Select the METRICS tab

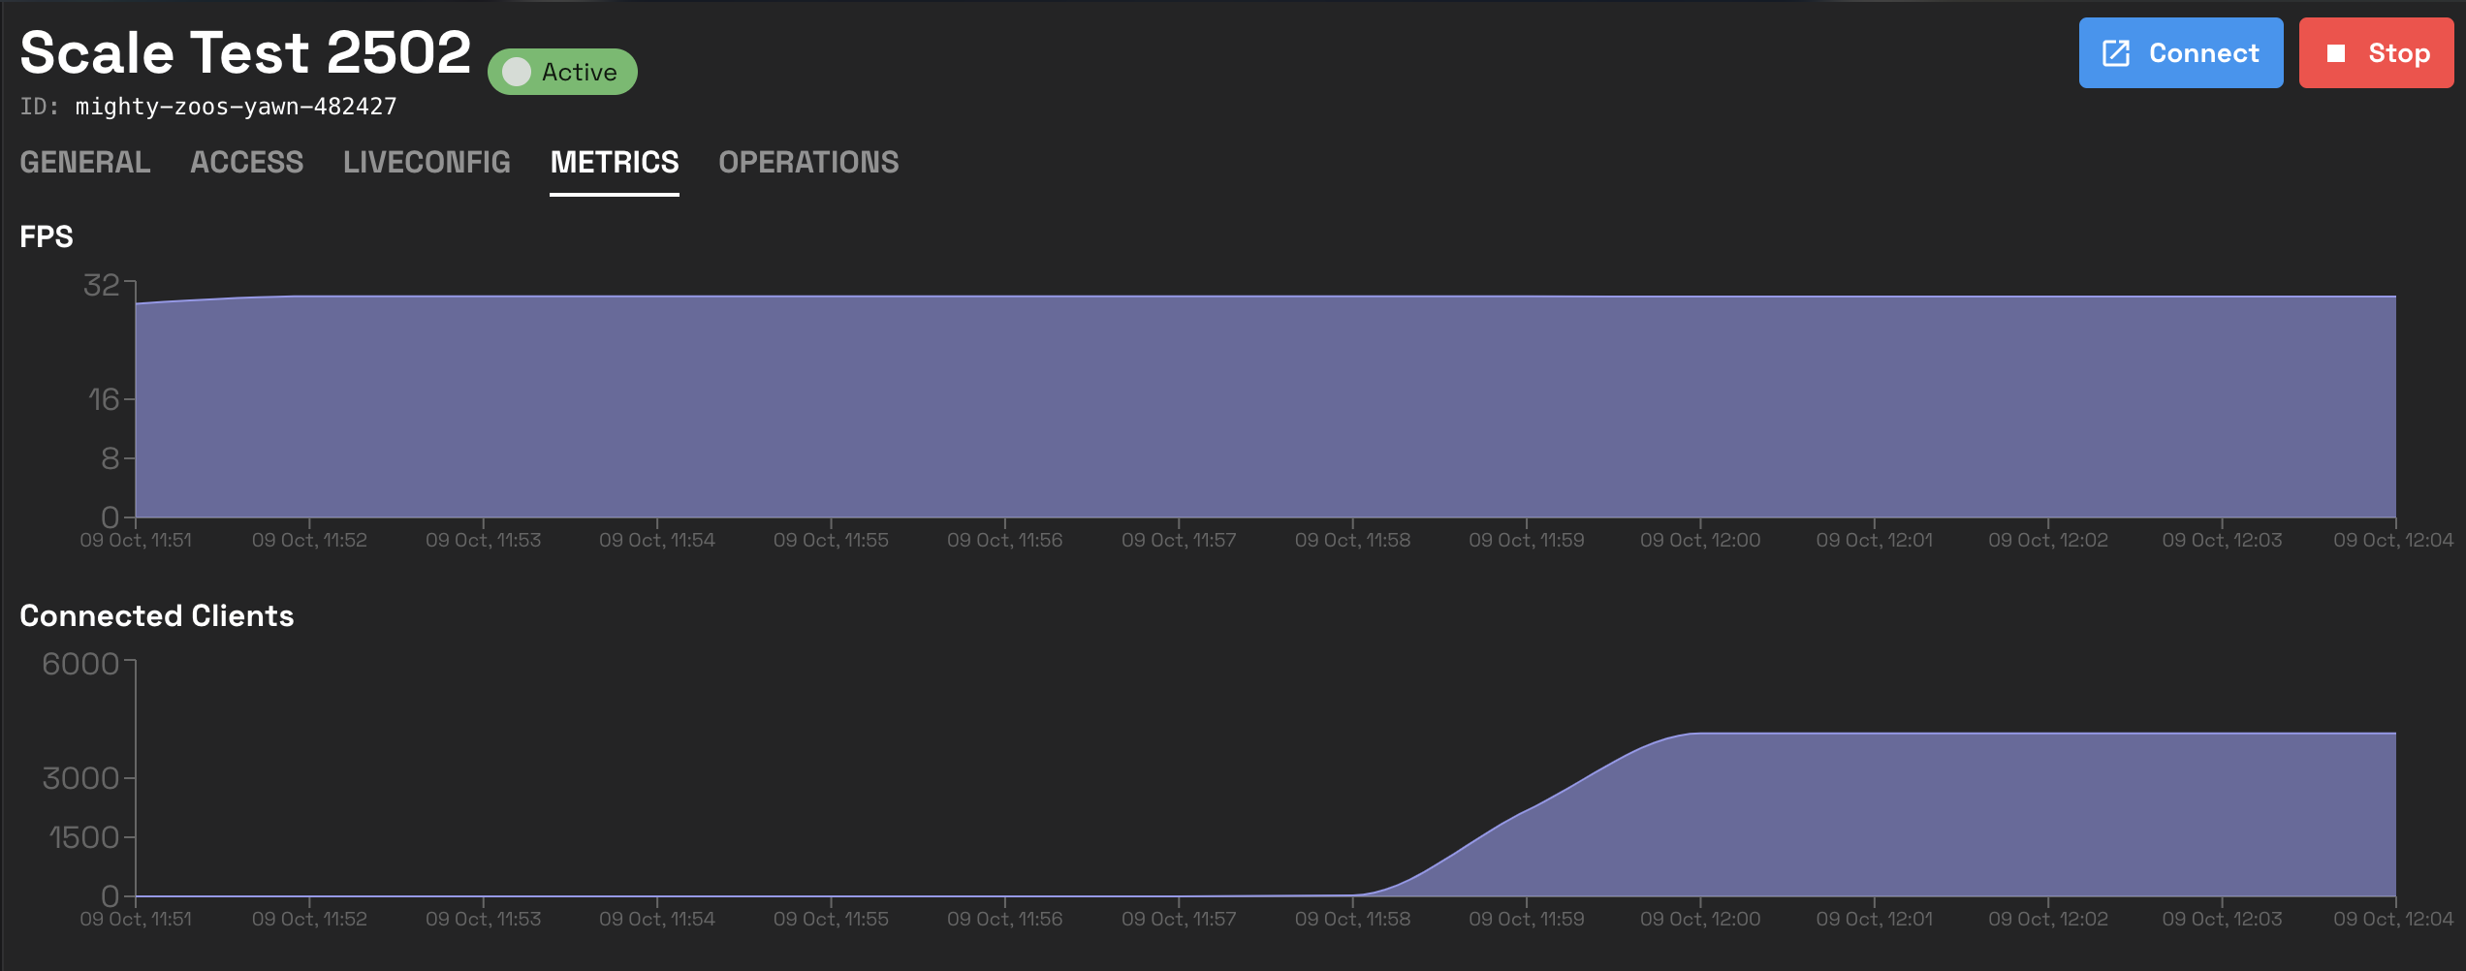pyautogui.click(x=614, y=162)
